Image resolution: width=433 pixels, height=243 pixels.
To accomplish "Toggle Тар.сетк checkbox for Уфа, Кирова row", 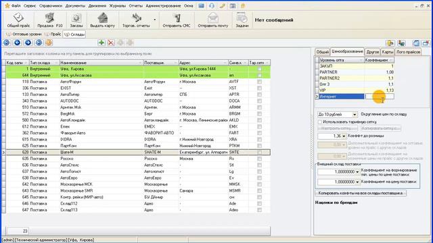I will tap(259, 69).
